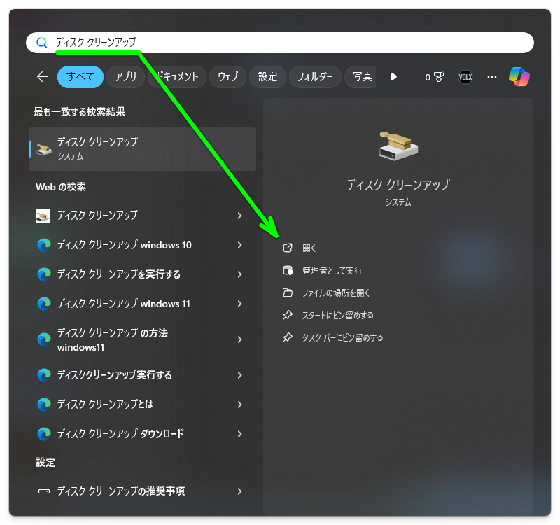
Task: Expand chevron for ディスク クリーンアップ windows 10
Action: (239, 245)
